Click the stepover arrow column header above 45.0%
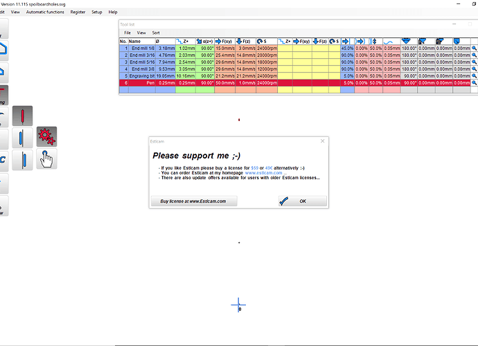 coord(347,41)
